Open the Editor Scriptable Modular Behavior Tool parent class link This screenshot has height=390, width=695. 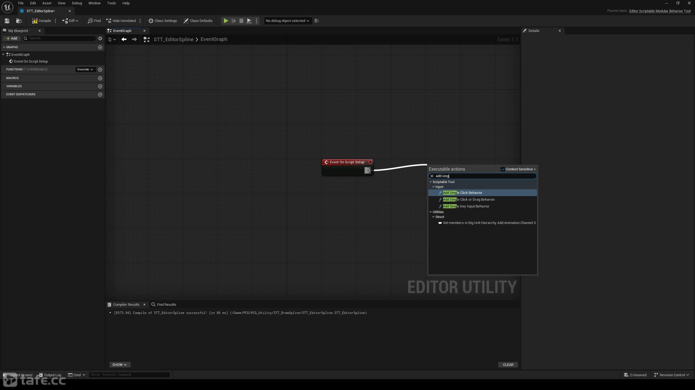660,11
